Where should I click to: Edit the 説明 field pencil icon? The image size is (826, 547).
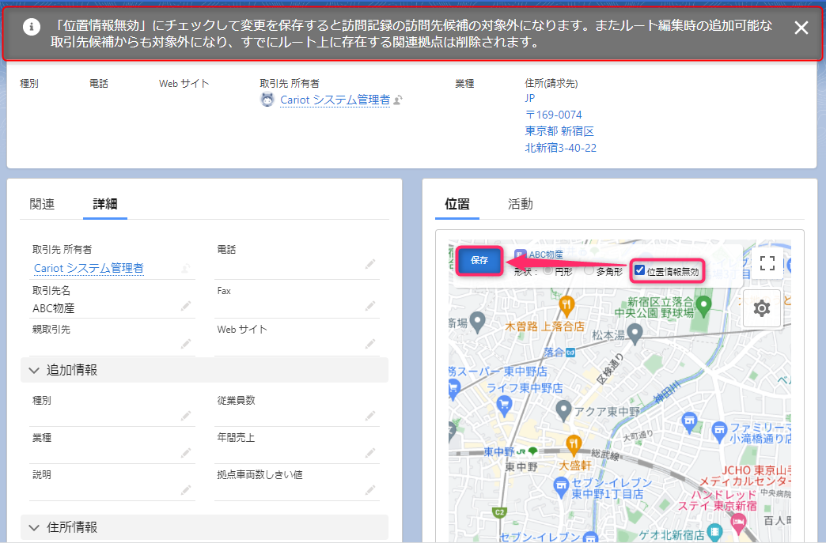[x=185, y=490]
